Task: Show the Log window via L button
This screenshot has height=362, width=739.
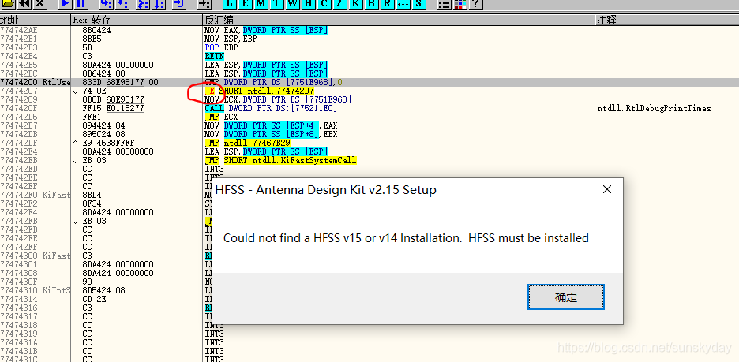Action: (x=230, y=4)
